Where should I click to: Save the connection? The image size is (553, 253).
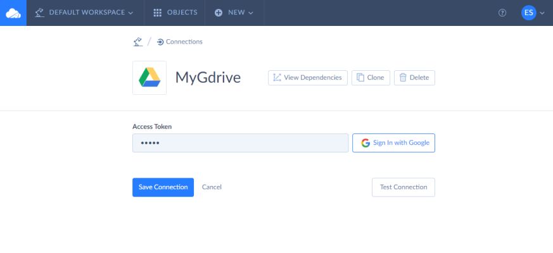click(x=163, y=187)
